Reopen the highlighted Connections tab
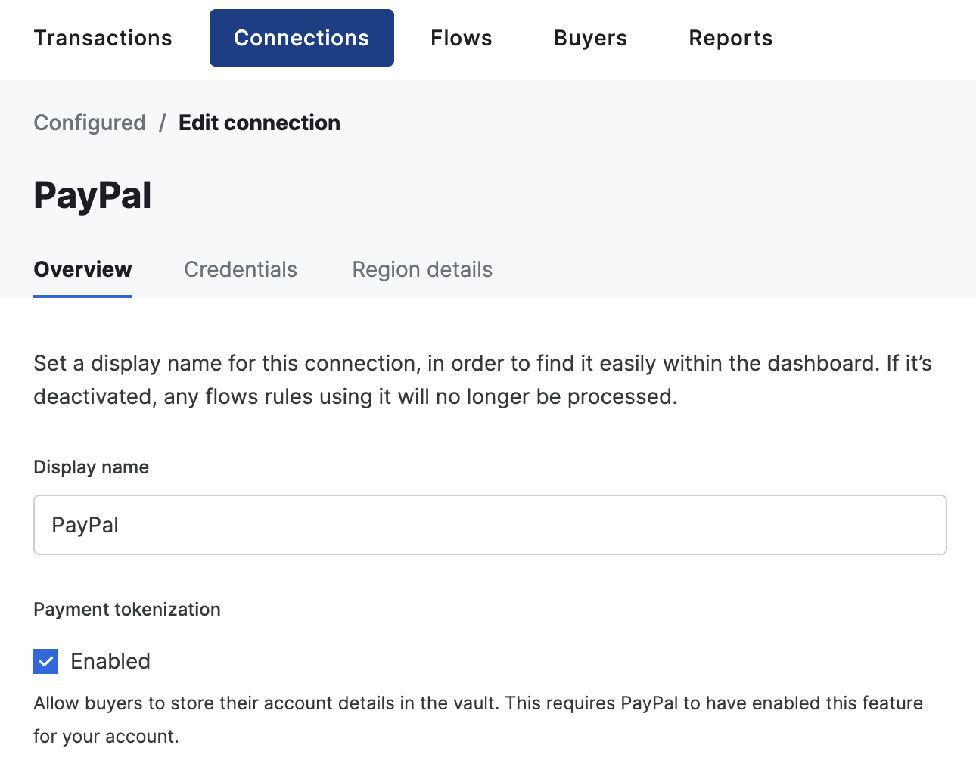Viewport: 976px width, 773px height. click(x=301, y=37)
